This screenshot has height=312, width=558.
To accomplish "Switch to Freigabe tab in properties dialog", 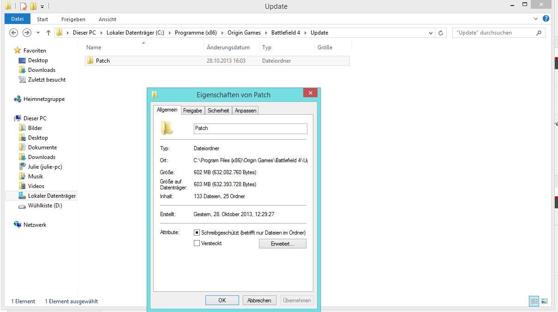I will [192, 111].
